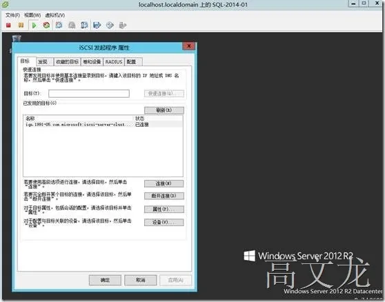This screenshot has height=302, width=385.
Task: Click the Revert to snapshot icon
Action: 72,25
